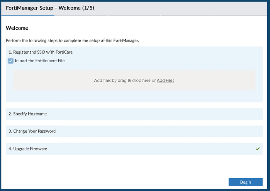Click the green checkmark beside Upgrade Firmware

tap(258, 149)
